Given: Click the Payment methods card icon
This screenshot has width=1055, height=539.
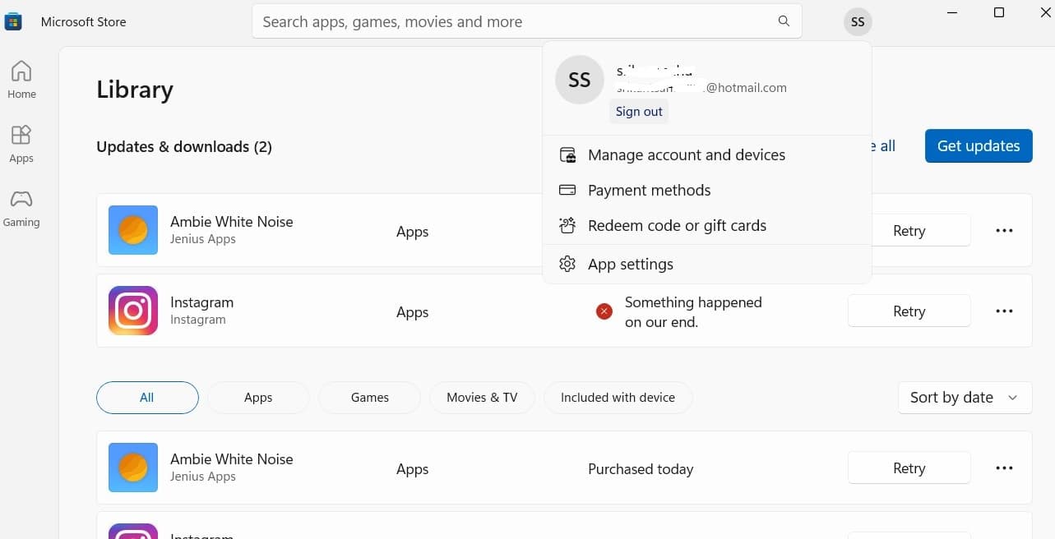Looking at the screenshot, I should 567,190.
